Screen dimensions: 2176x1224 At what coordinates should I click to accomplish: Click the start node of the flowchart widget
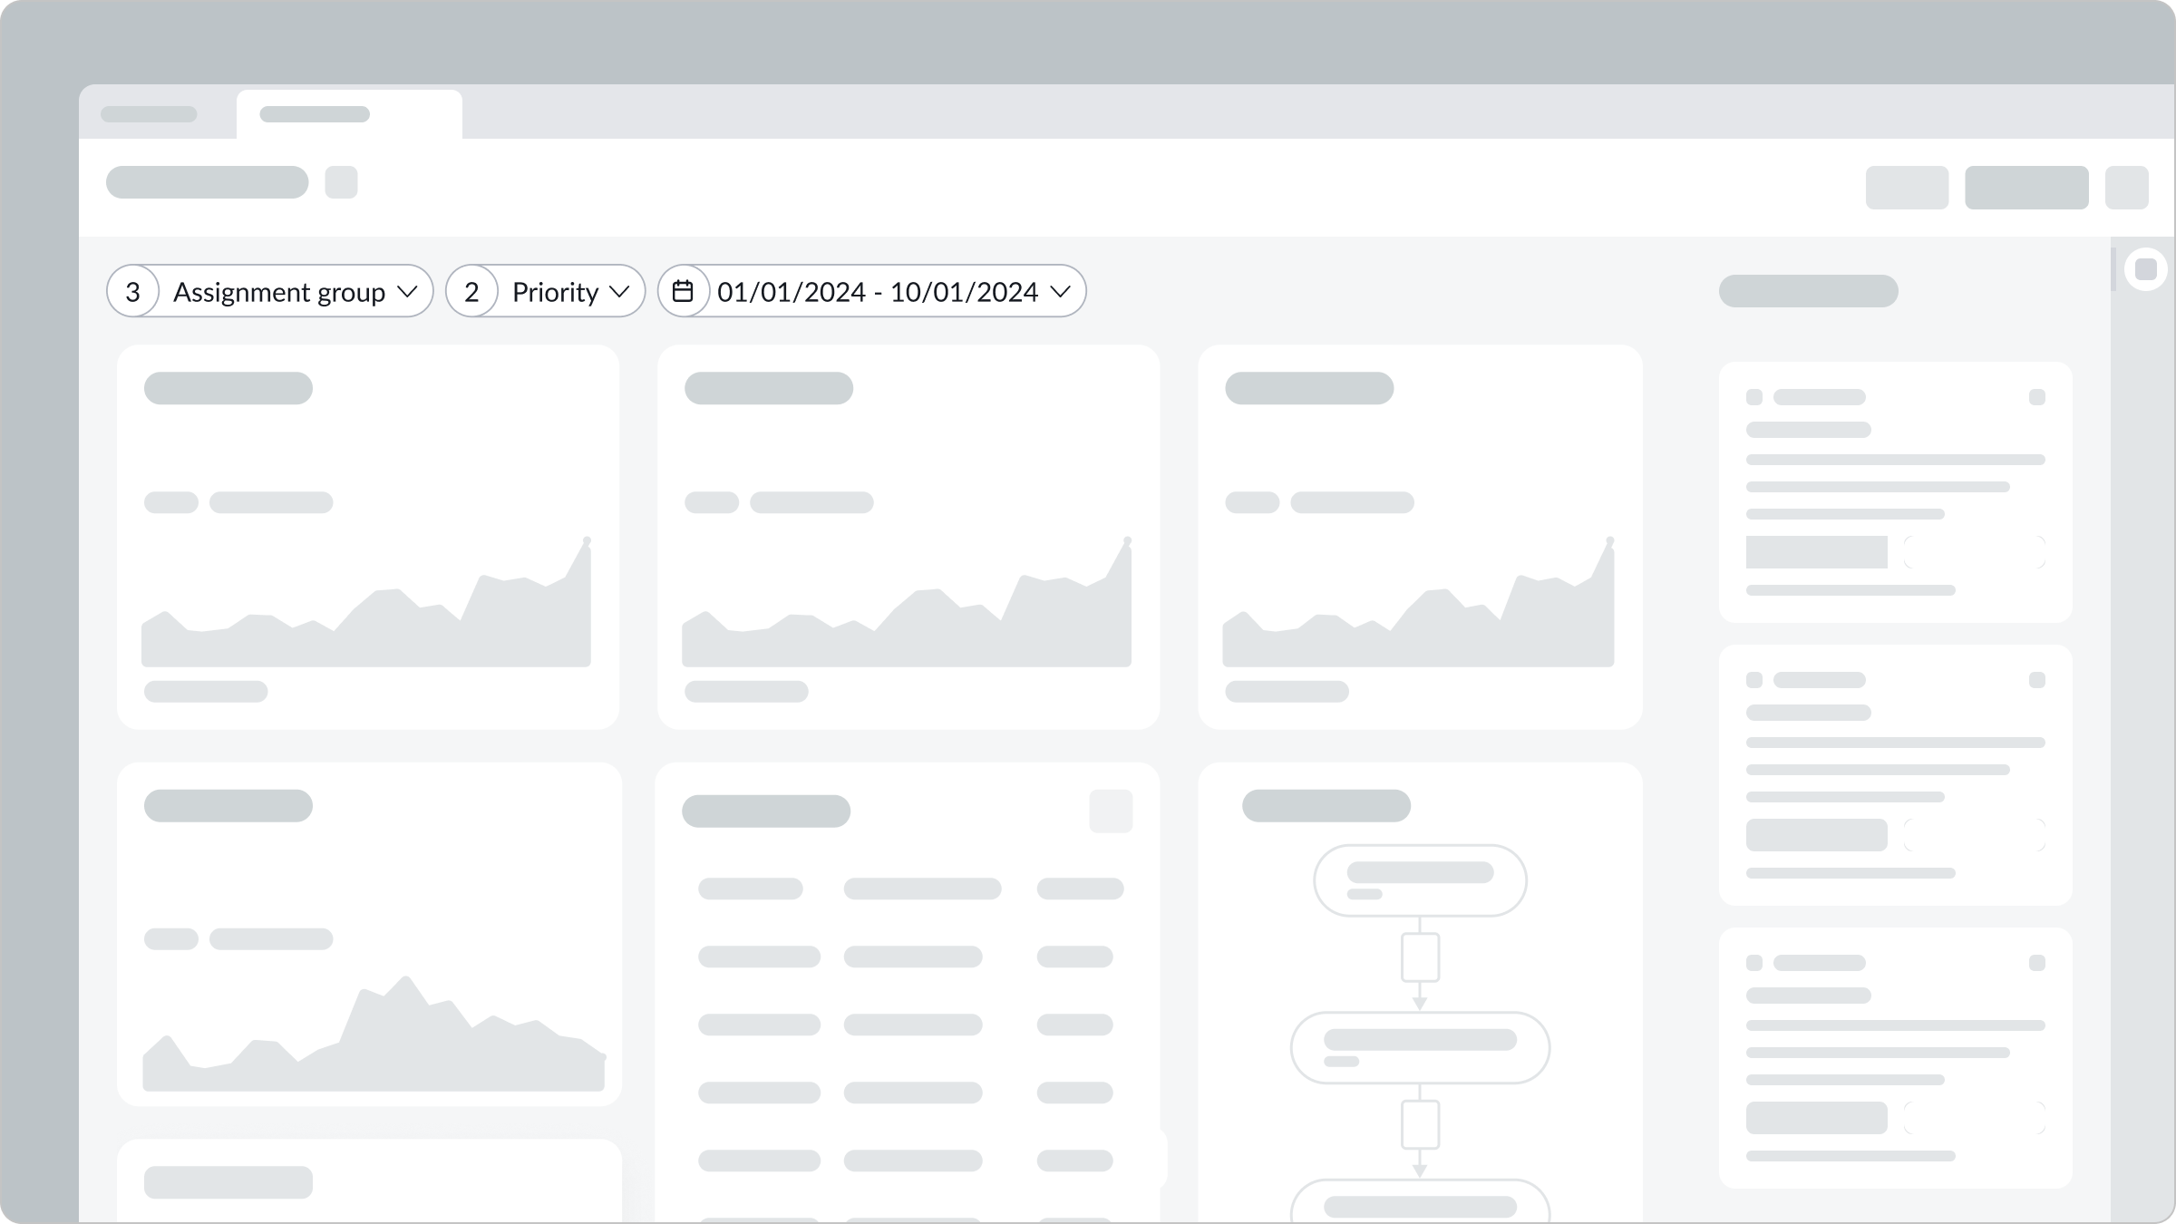[1419, 879]
